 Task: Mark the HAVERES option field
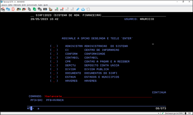[54, 81]
